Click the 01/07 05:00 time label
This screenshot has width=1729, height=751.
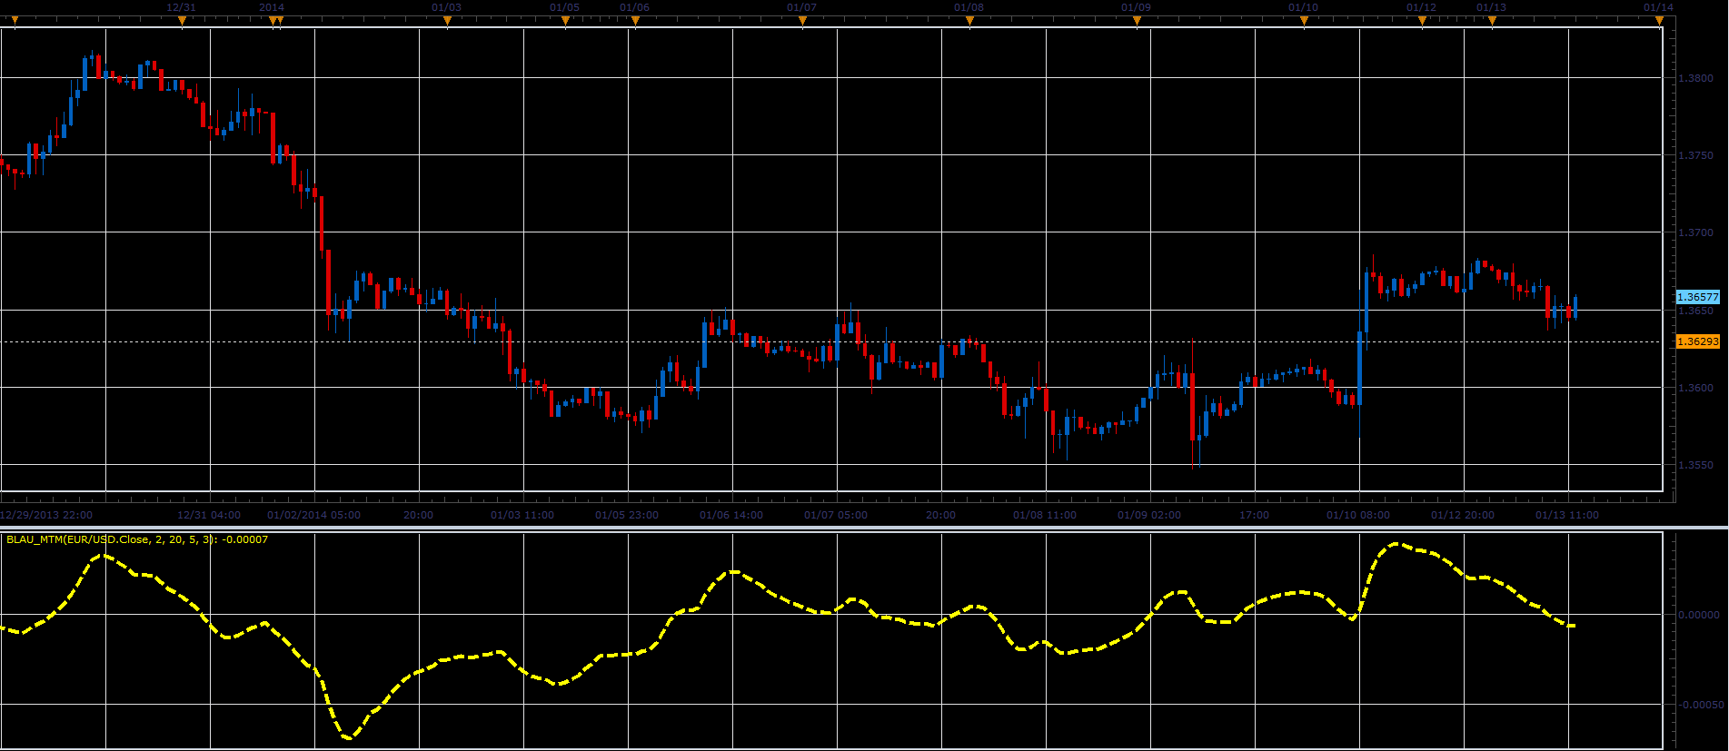(836, 515)
